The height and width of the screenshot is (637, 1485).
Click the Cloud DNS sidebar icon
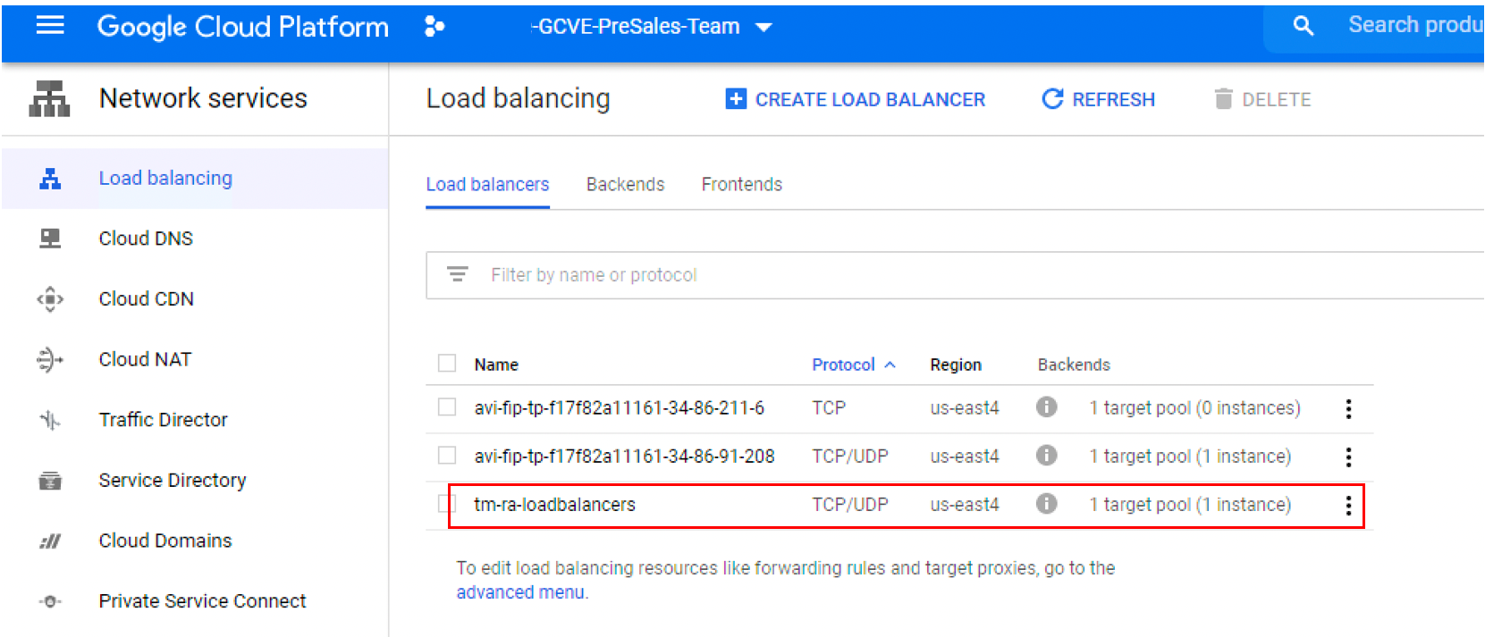click(50, 239)
